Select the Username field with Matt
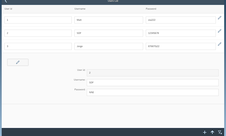The image size is (226, 136). tap(109, 20)
